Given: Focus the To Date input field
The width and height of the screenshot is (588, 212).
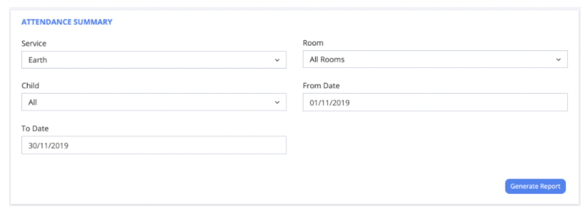Looking at the screenshot, I should tap(154, 145).
